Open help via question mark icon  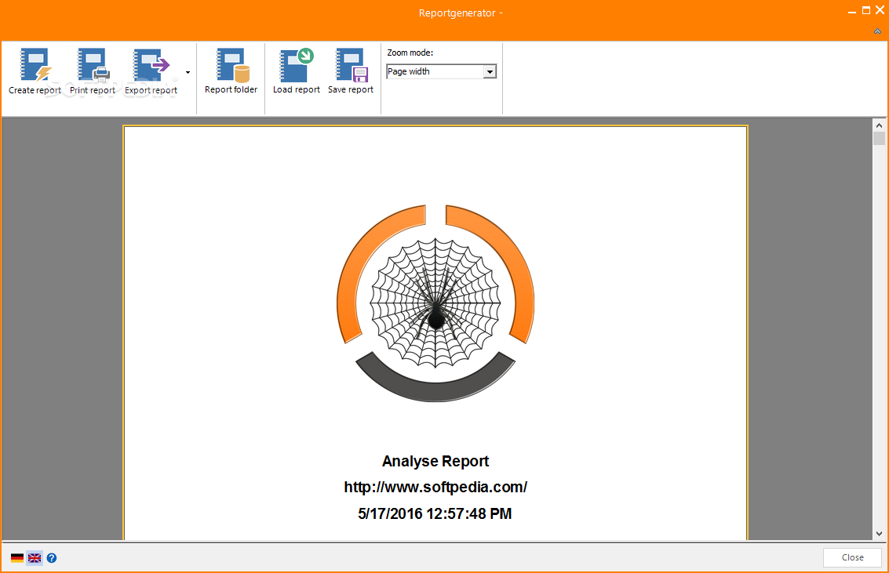point(52,557)
